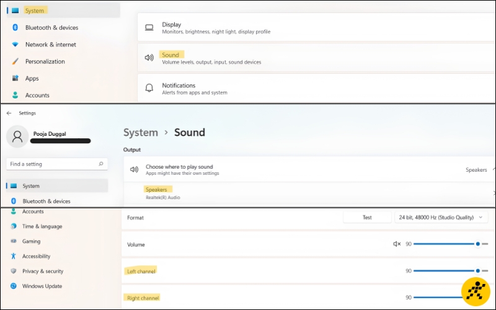Select Apps in the sidebar
Screen dimensions: 496x310
[32, 79]
